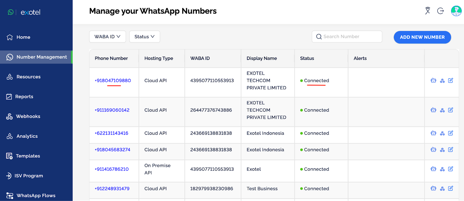Click the Exotel WhatsApp logo

(x=24, y=12)
